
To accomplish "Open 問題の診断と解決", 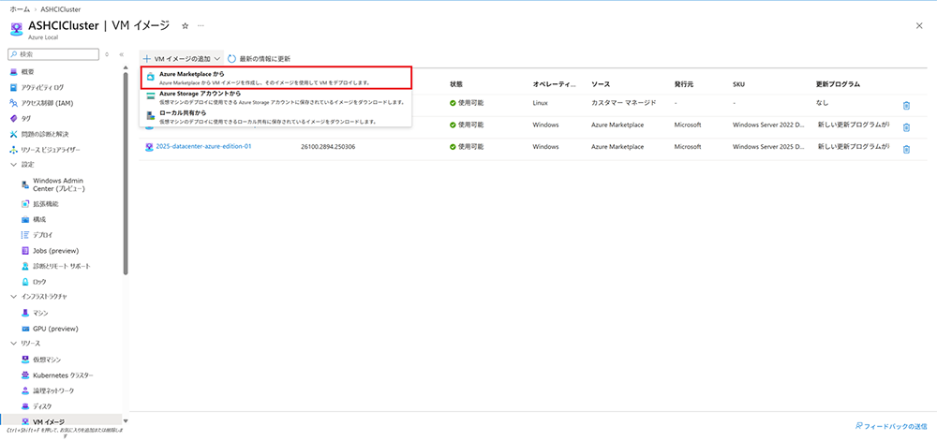I will pos(45,134).
